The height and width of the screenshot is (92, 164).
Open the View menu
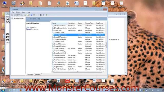[x=23, y=12]
